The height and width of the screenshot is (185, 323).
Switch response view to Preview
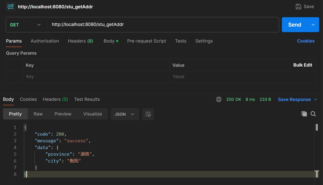(x=63, y=114)
